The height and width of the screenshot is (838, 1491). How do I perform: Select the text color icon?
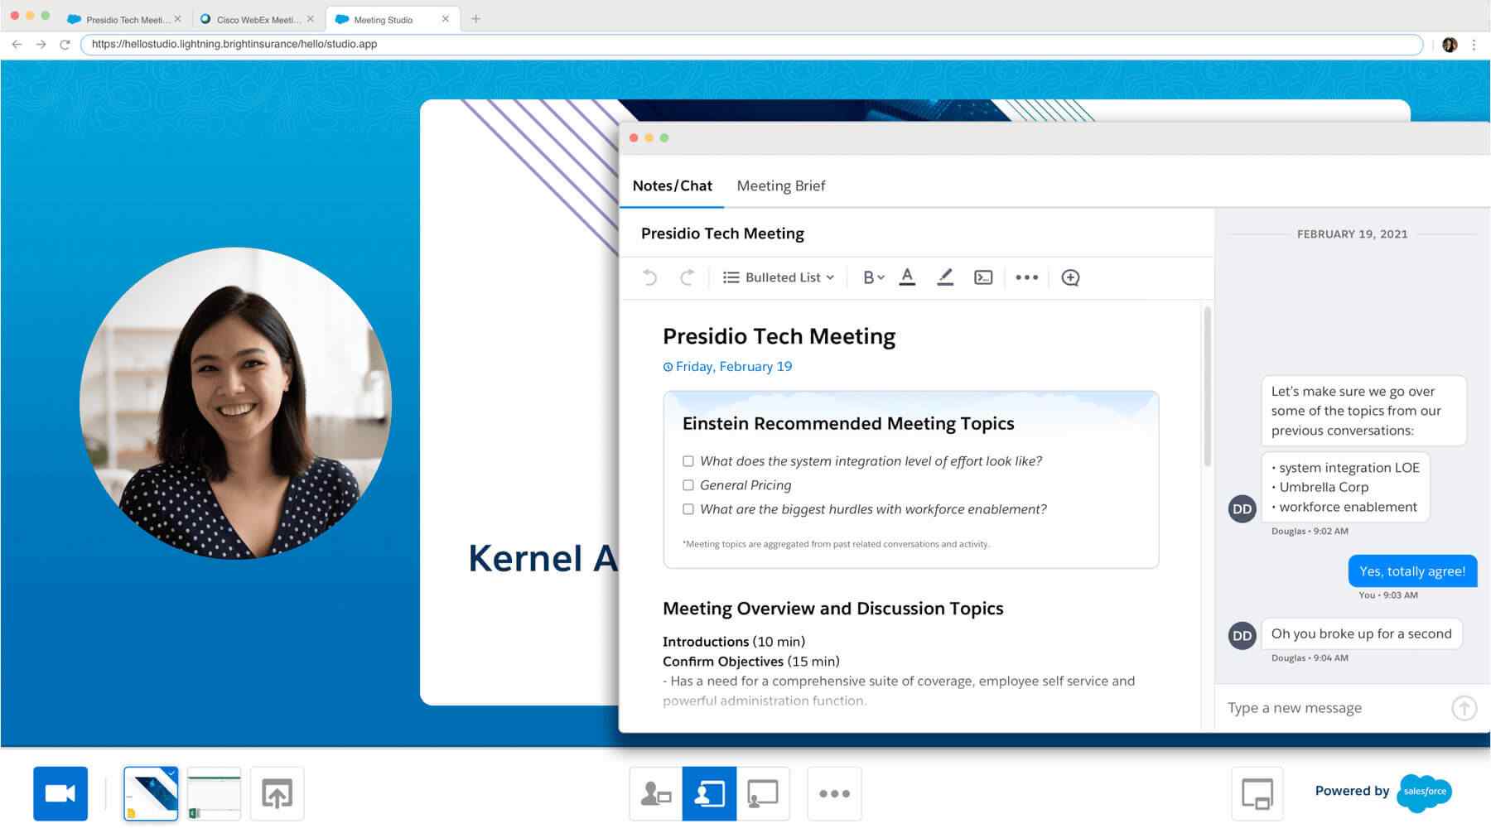pos(908,277)
